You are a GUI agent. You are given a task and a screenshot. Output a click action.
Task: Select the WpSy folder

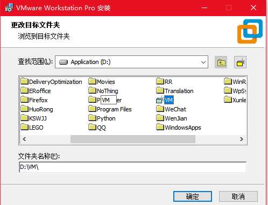[235, 91]
